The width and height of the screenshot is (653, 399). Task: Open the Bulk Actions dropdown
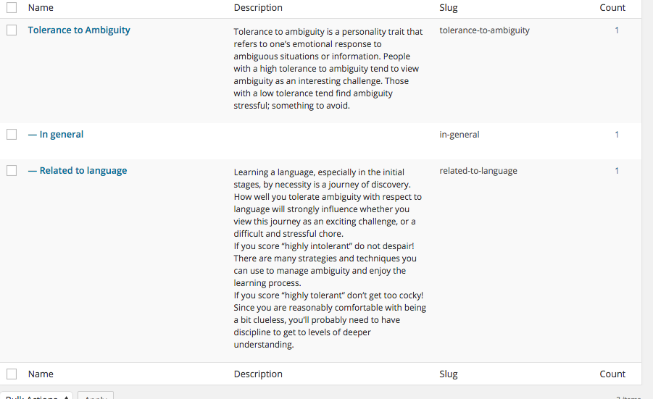tap(36, 396)
